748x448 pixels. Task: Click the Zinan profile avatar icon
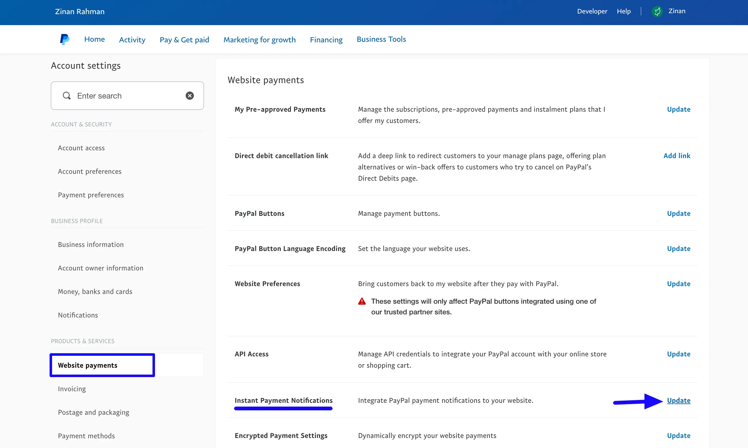tap(657, 12)
